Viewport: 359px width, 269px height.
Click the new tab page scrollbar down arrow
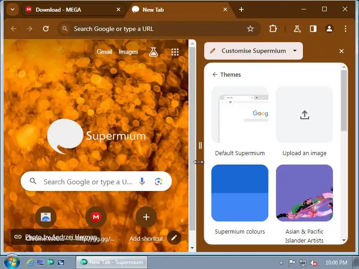point(193,248)
